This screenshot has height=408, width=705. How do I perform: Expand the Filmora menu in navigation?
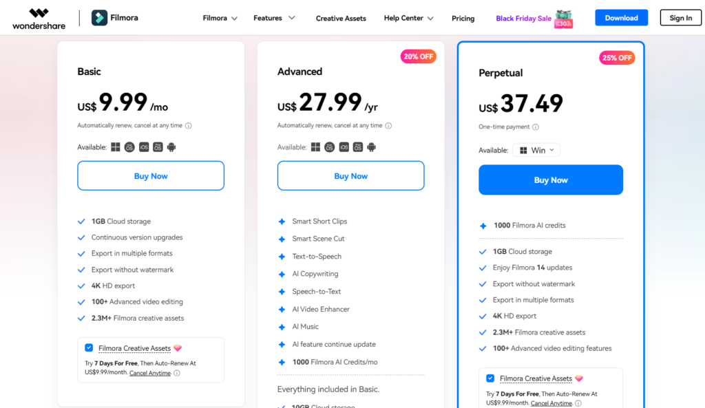point(220,19)
